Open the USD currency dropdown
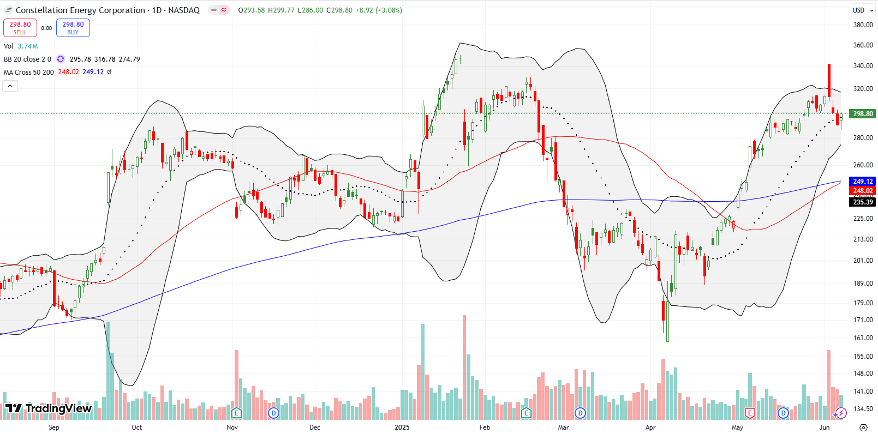The image size is (878, 434). coord(862,10)
